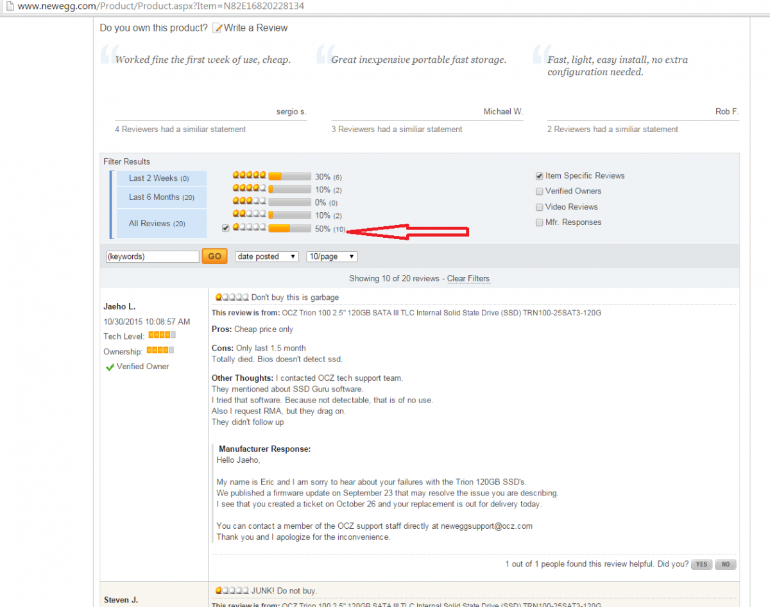Click review date 10/30/2015 10:08:57 AM
770x607 pixels.
[147, 322]
